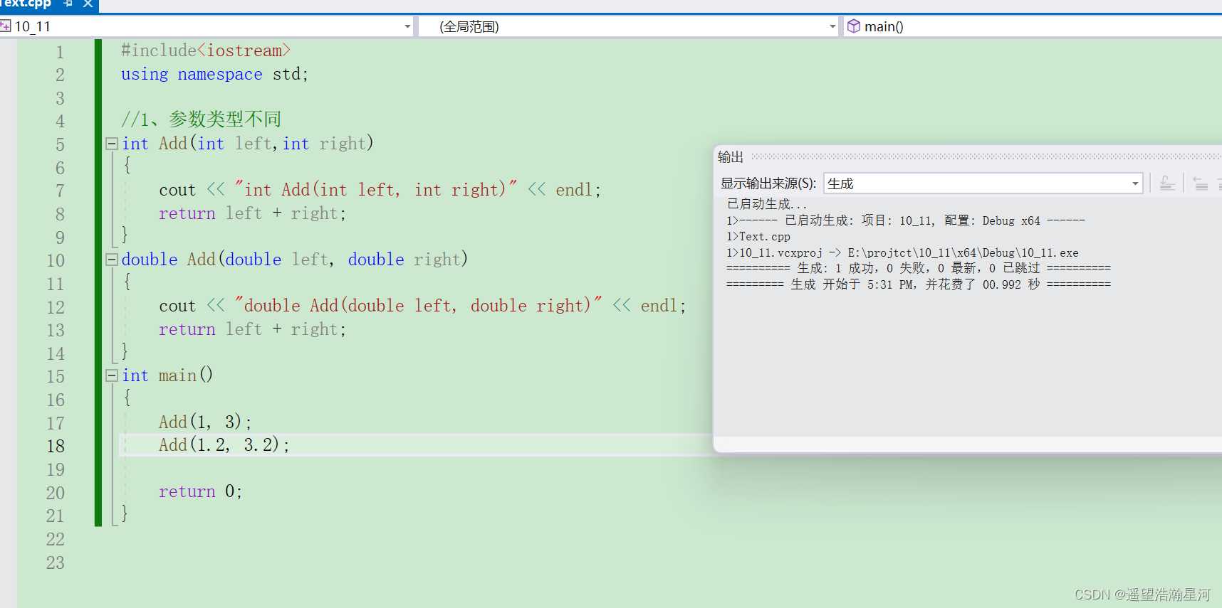This screenshot has width=1222, height=608.
Task: Click the Output (输出) panel title bar
Action: pyautogui.click(x=968, y=157)
